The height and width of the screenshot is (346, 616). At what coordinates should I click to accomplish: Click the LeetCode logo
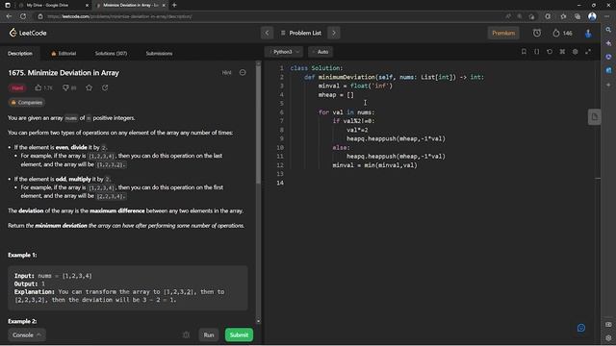coord(28,33)
